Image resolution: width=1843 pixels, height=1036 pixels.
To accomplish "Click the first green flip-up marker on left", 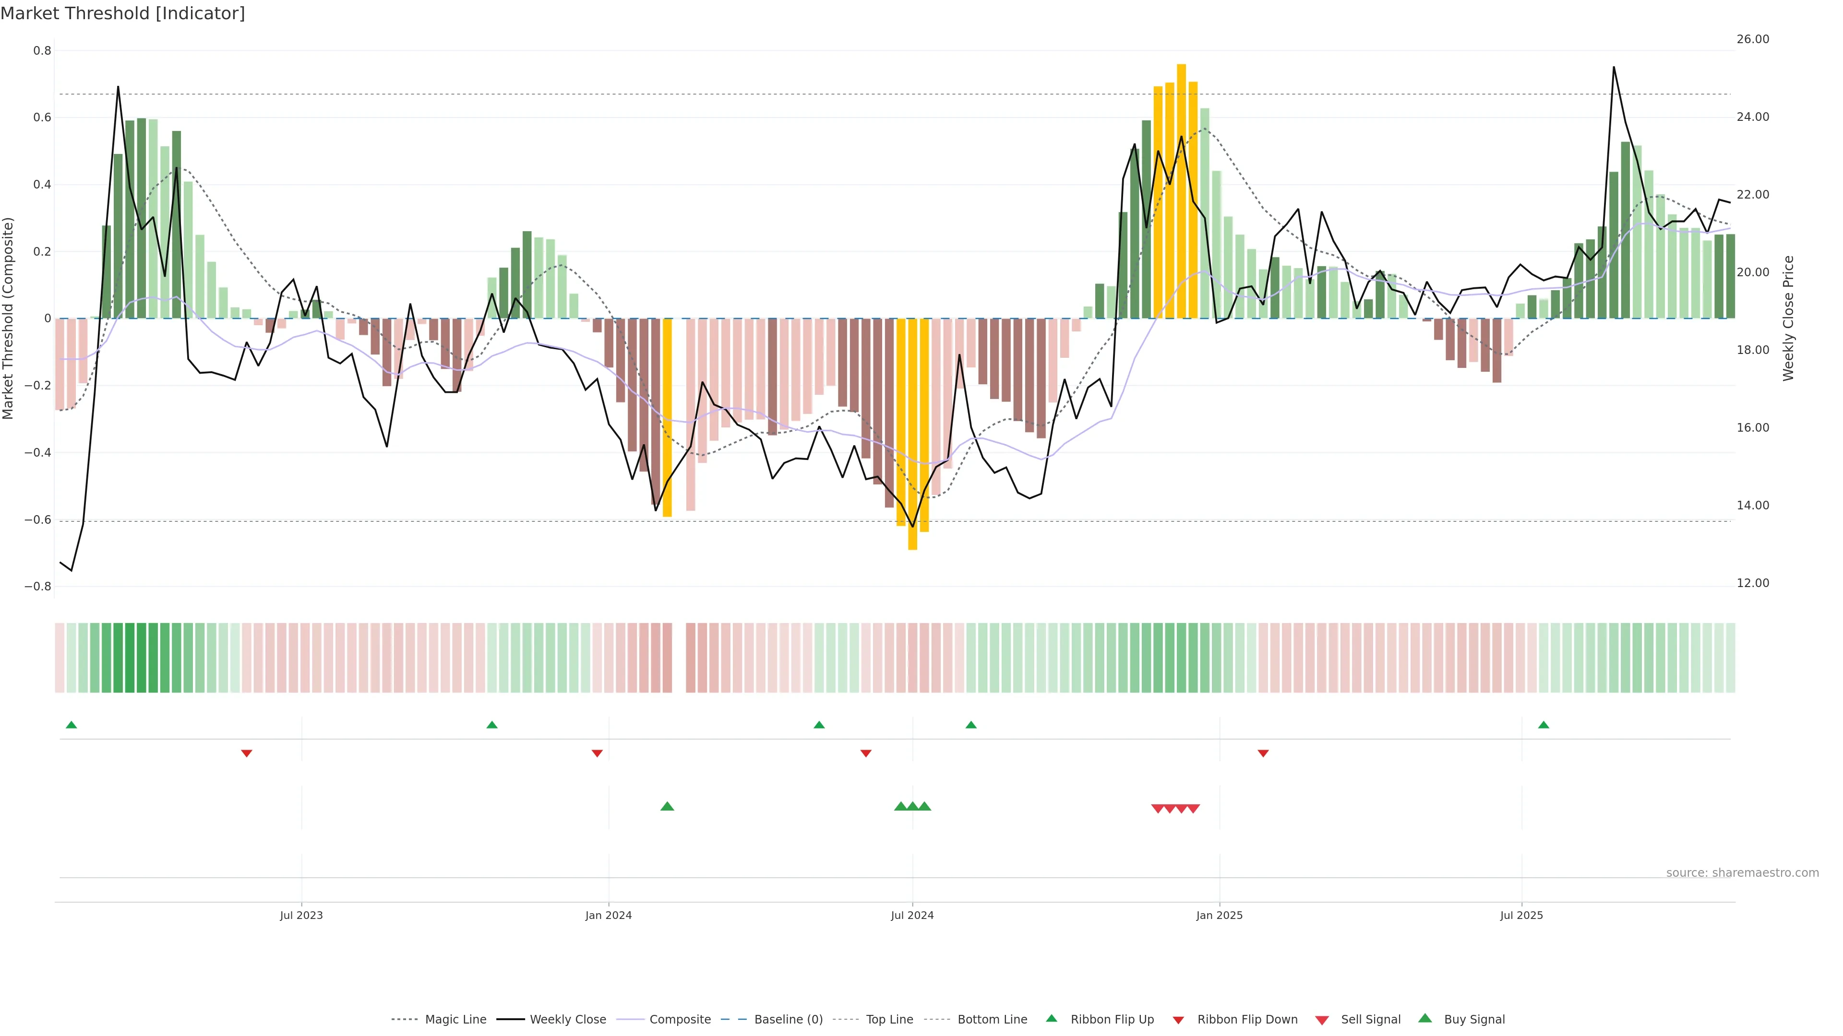I will (71, 725).
